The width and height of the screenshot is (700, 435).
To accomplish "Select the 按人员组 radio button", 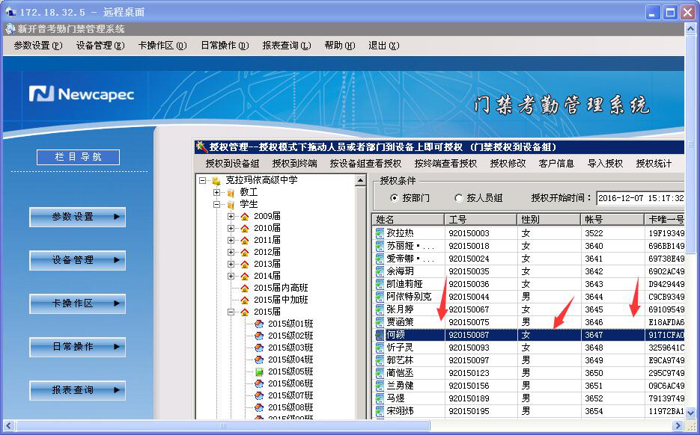I will 459,198.
